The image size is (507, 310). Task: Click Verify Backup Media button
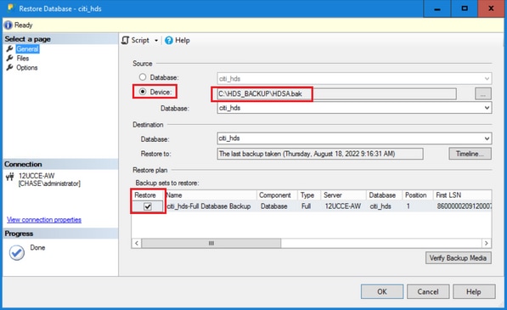pyautogui.click(x=459, y=258)
